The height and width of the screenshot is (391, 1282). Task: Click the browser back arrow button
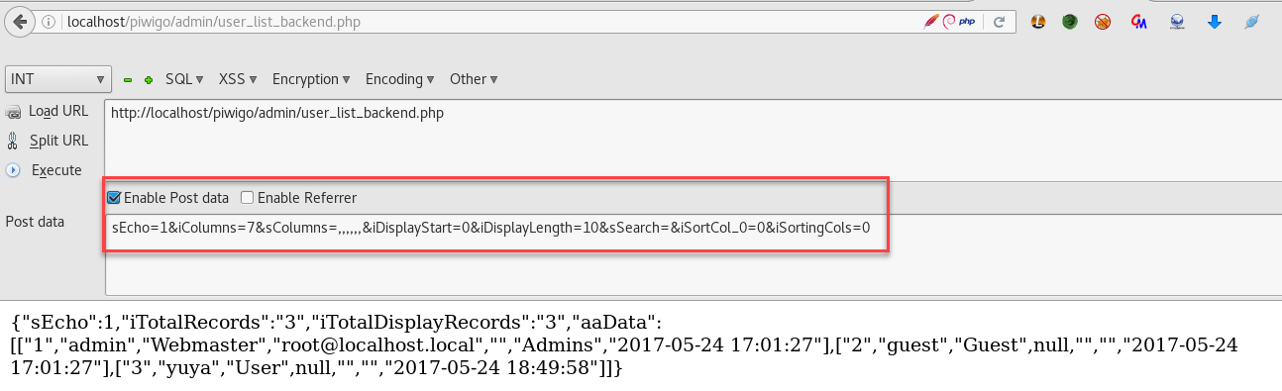click(x=20, y=22)
